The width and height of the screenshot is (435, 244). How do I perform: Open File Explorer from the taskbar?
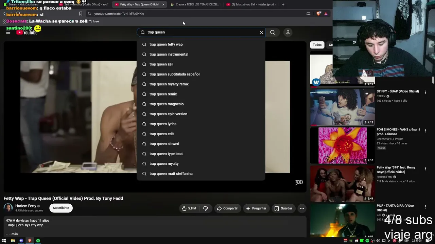coord(13,241)
